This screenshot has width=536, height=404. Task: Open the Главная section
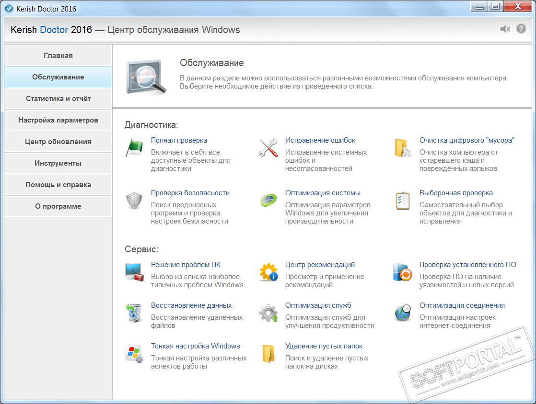(x=58, y=56)
